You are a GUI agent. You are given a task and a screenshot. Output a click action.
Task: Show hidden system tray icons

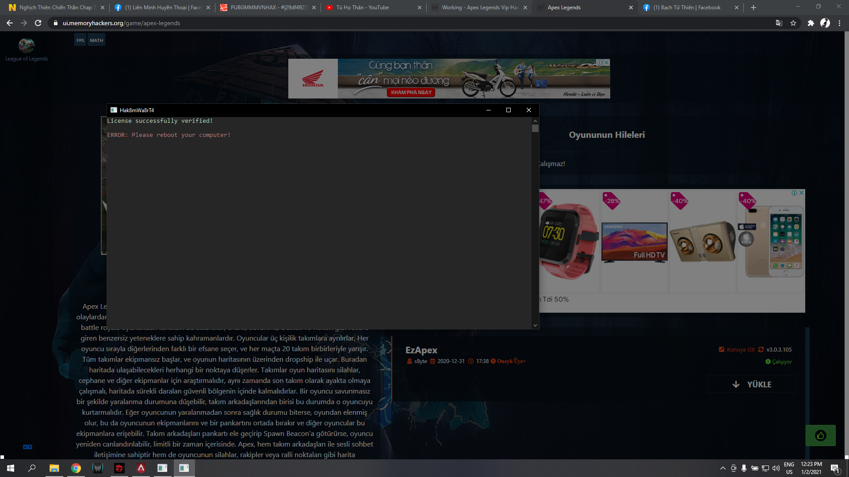[x=723, y=468]
